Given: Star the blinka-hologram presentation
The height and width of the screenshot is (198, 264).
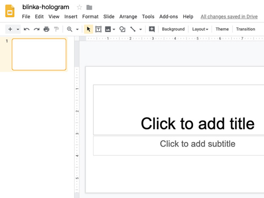Looking at the screenshot, I should (x=79, y=7).
